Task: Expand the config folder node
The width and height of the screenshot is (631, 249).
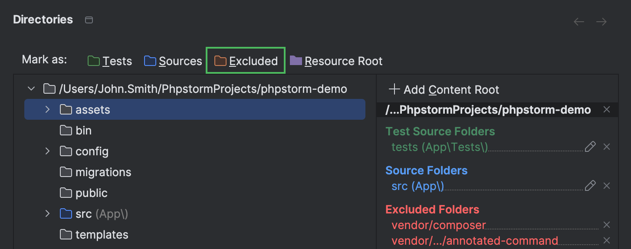Action: pyautogui.click(x=48, y=151)
